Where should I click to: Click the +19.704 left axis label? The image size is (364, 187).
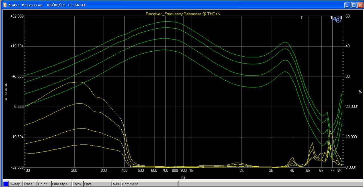point(17,46)
